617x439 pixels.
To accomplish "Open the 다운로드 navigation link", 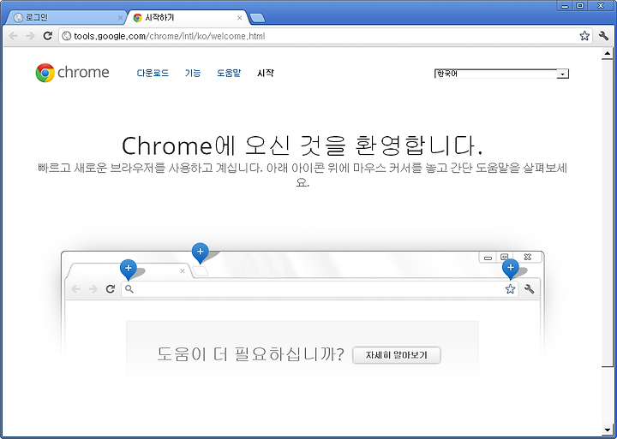I will pyautogui.click(x=153, y=73).
